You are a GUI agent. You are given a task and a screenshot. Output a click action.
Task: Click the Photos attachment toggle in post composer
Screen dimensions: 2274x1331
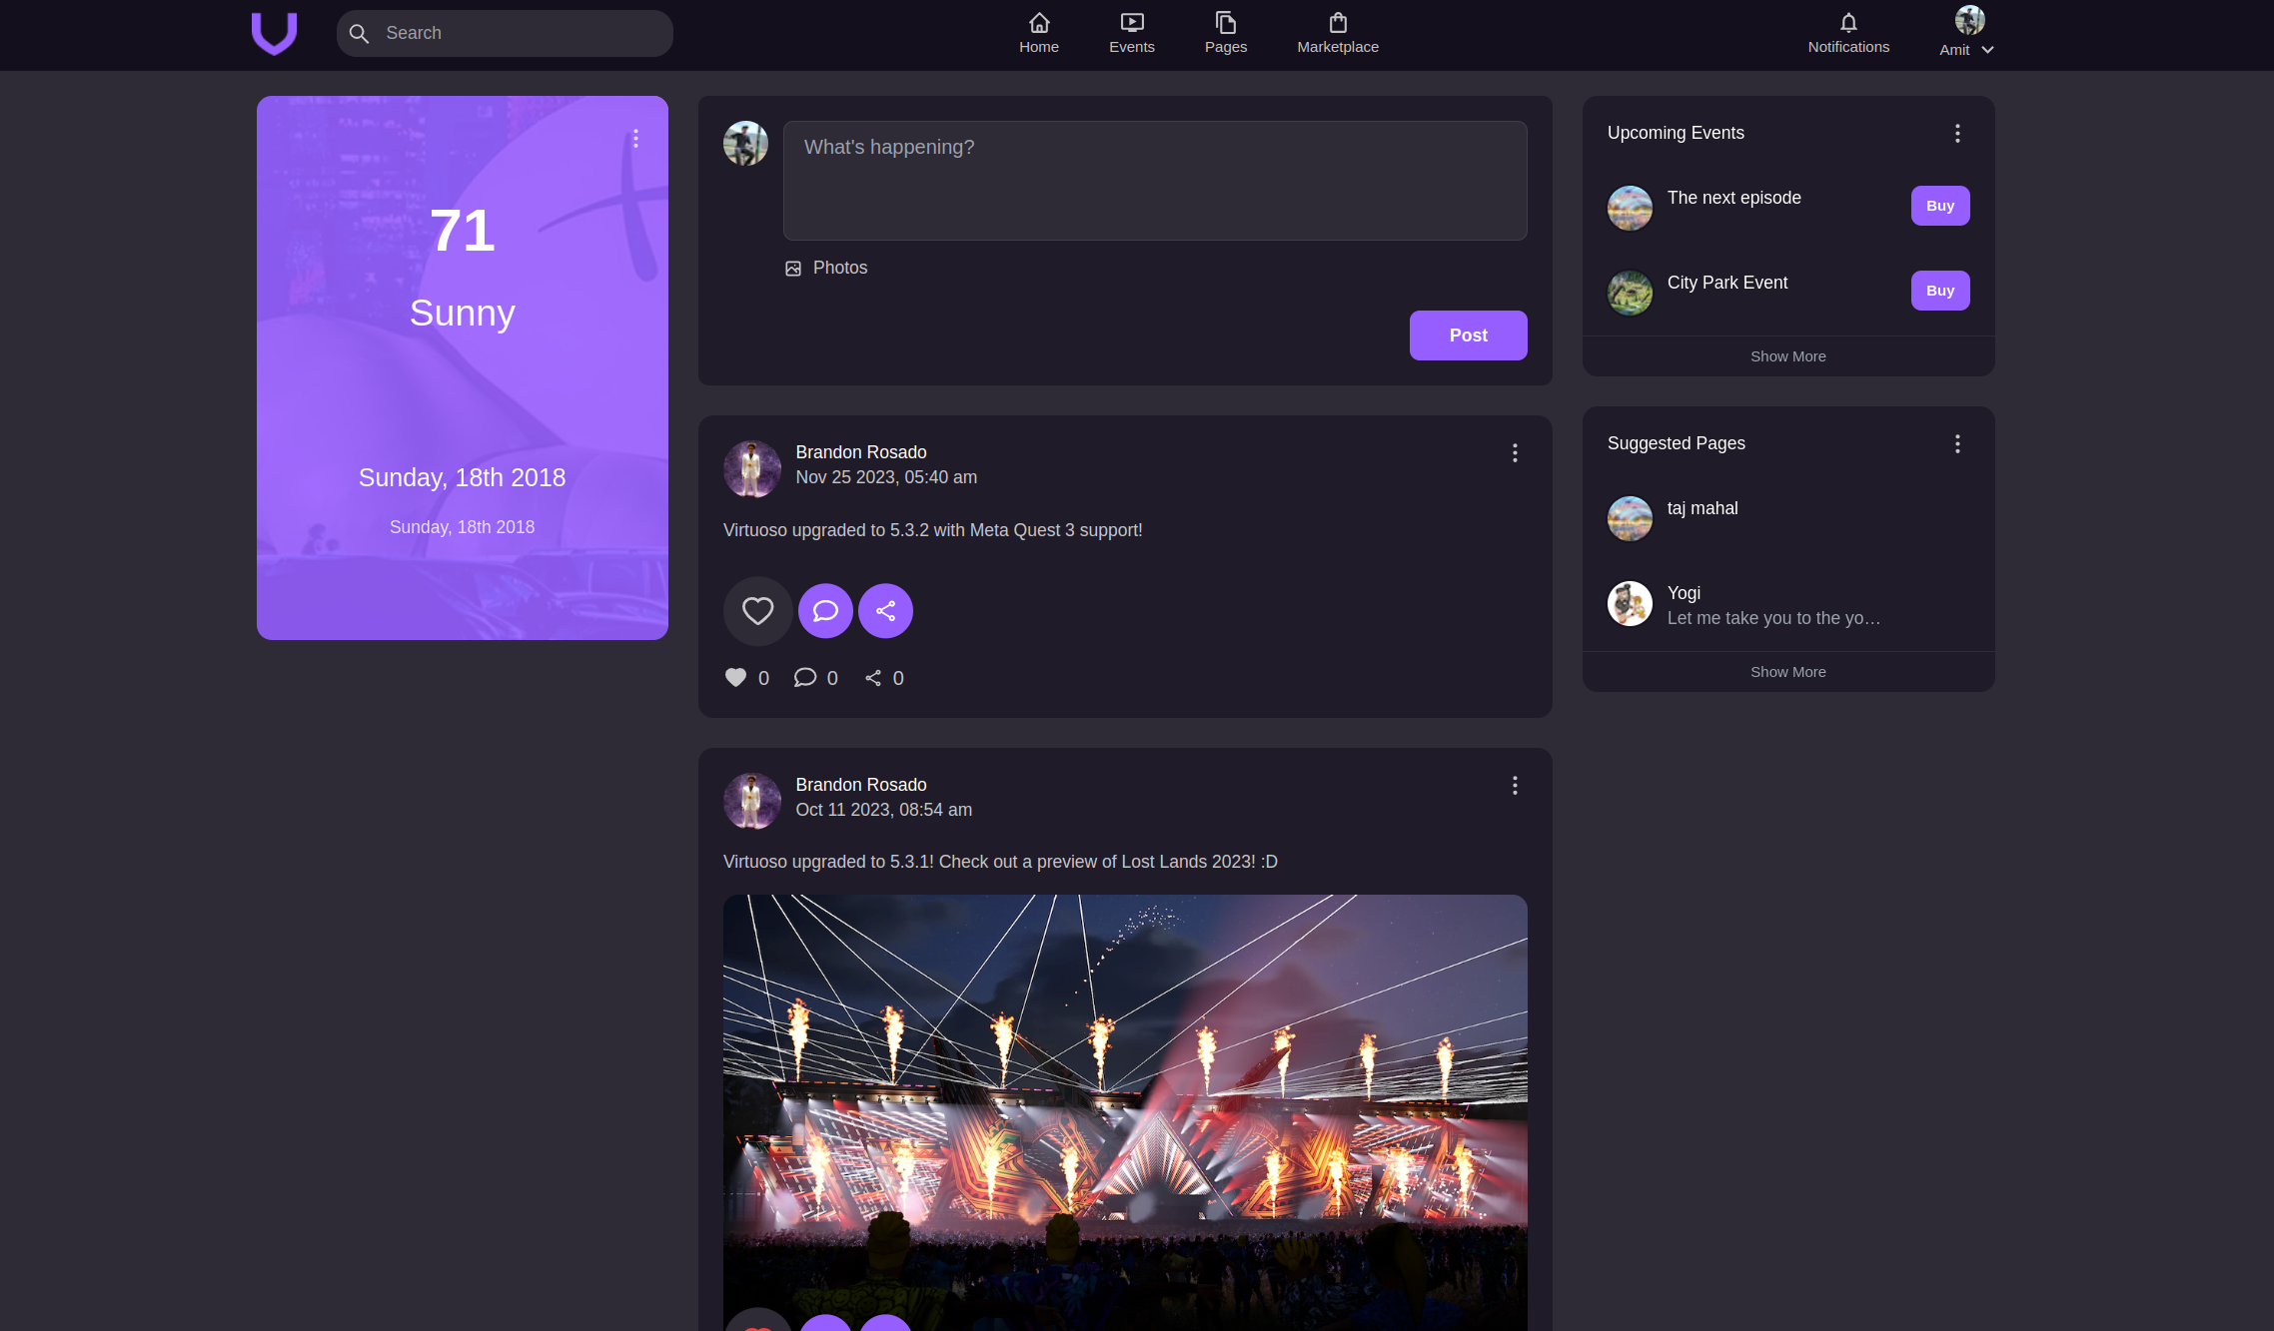coord(825,268)
